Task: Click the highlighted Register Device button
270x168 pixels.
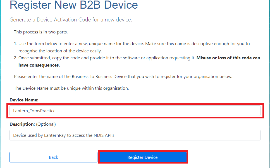Action: [x=143, y=157]
